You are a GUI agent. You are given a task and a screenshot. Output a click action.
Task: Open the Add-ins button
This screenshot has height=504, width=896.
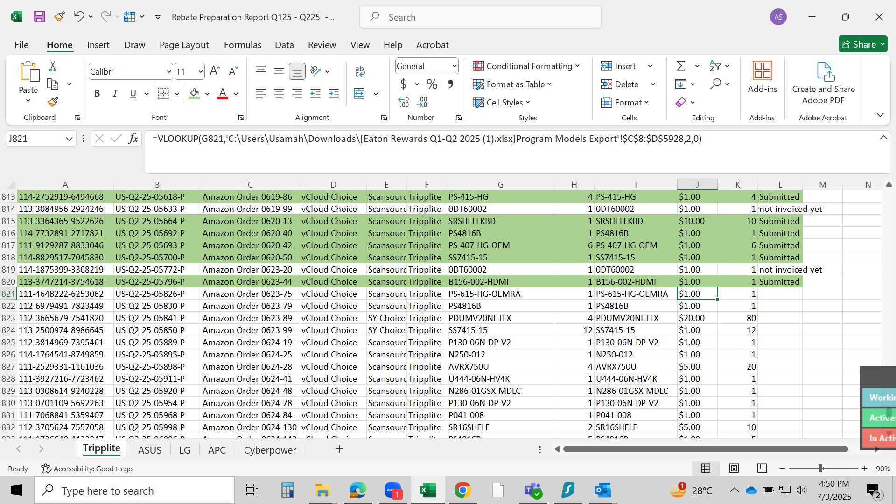(x=763, y=77)
